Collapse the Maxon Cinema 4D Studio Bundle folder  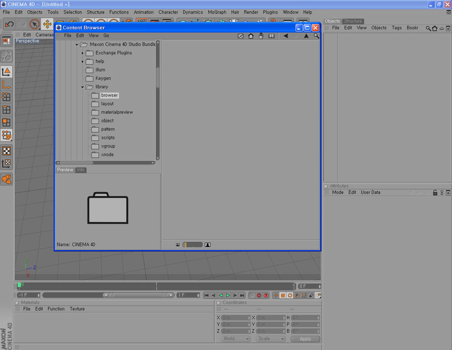click(77, 45)
